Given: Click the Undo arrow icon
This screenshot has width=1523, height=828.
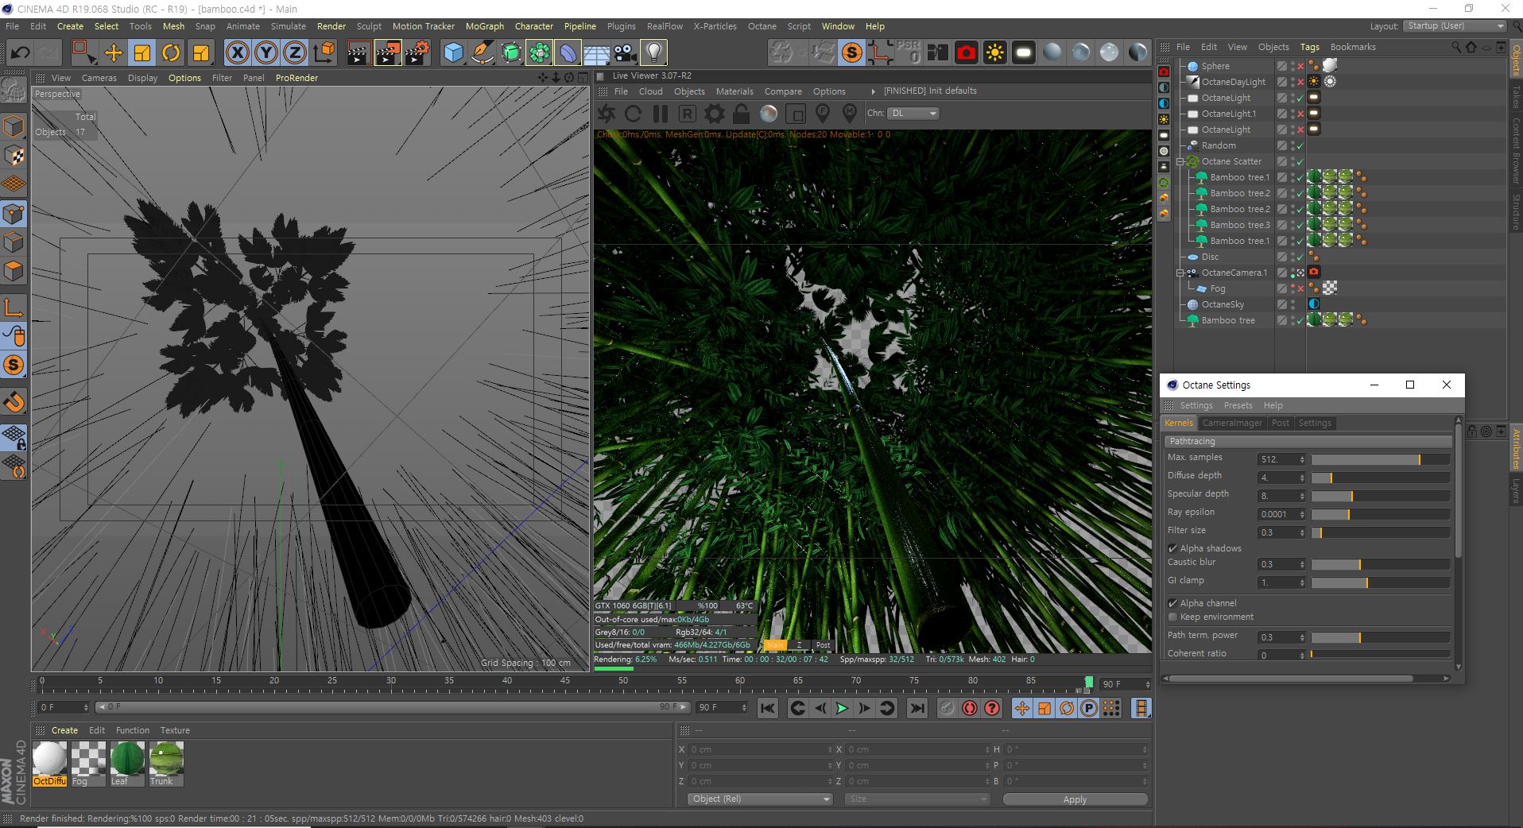Looking at the screenshot, I should [20, 53].
